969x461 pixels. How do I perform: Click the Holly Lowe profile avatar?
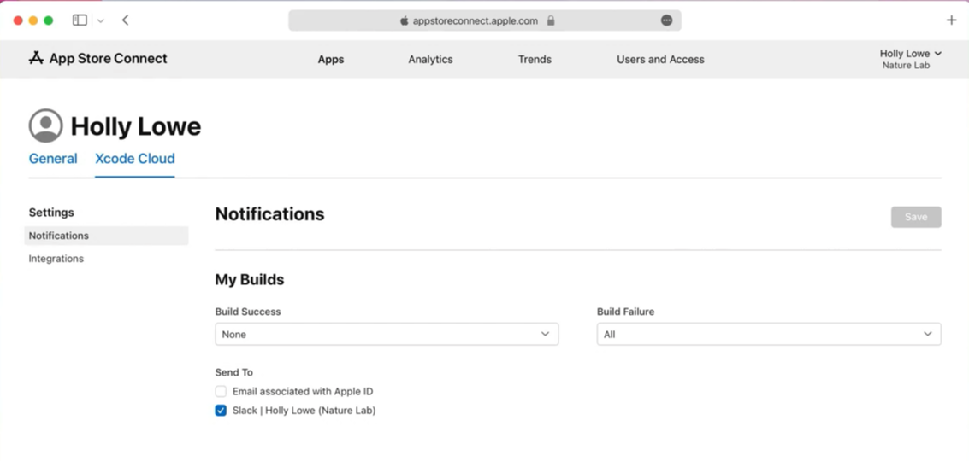pos(45,125)
